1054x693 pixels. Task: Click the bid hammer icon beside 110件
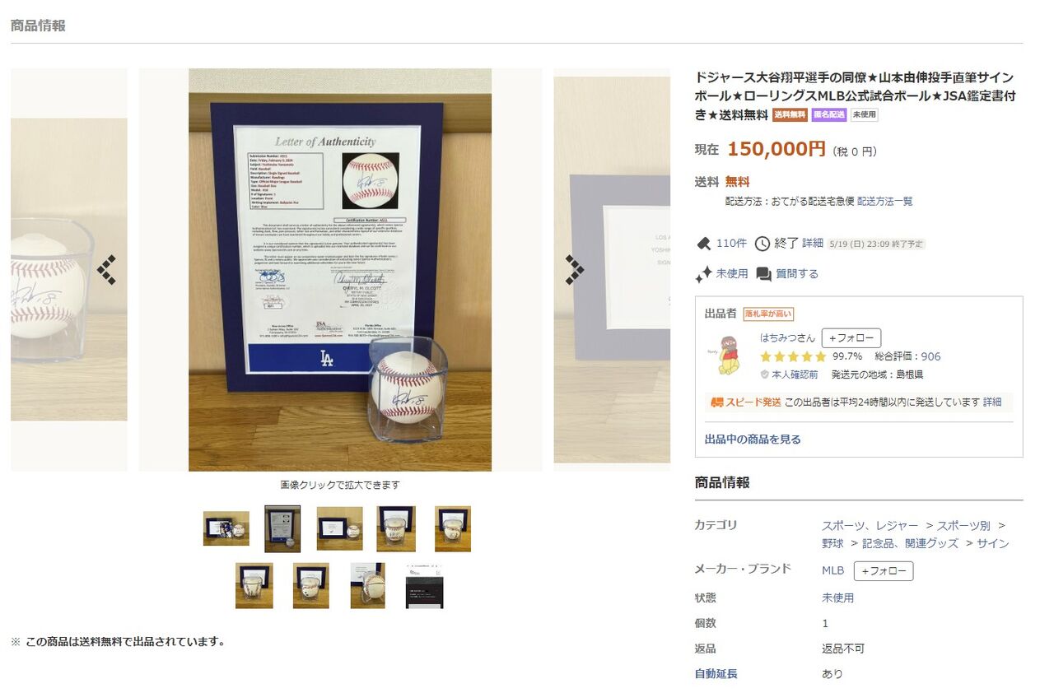click(x=703, y=243)
